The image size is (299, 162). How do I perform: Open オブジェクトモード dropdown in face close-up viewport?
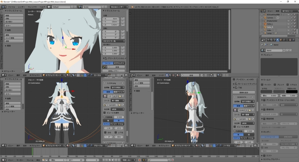tap(53, 75)
